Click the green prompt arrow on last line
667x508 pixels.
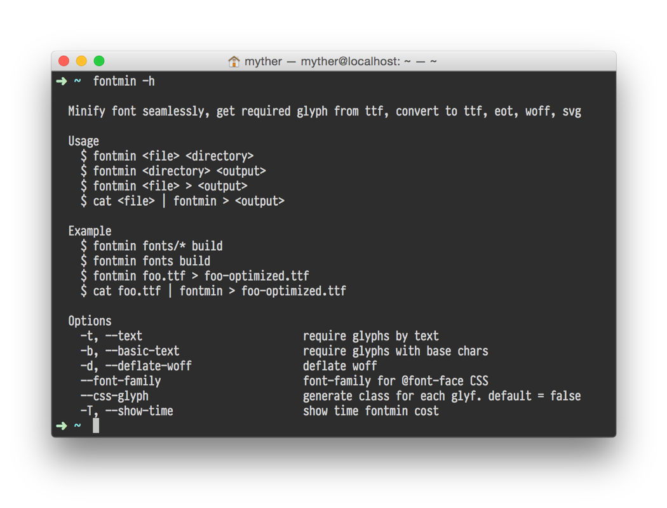click(x=62, y=425)
